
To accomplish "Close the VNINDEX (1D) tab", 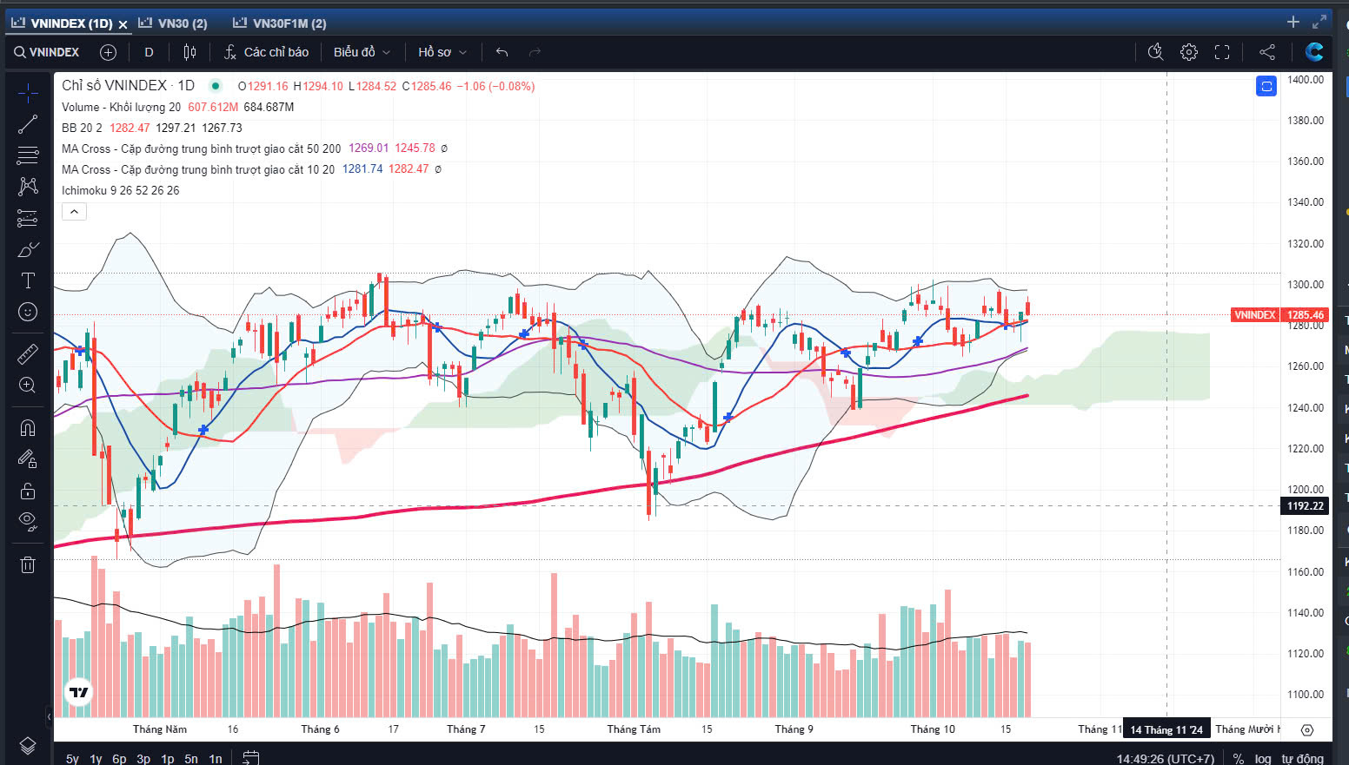I will click(x=123, y=24).
